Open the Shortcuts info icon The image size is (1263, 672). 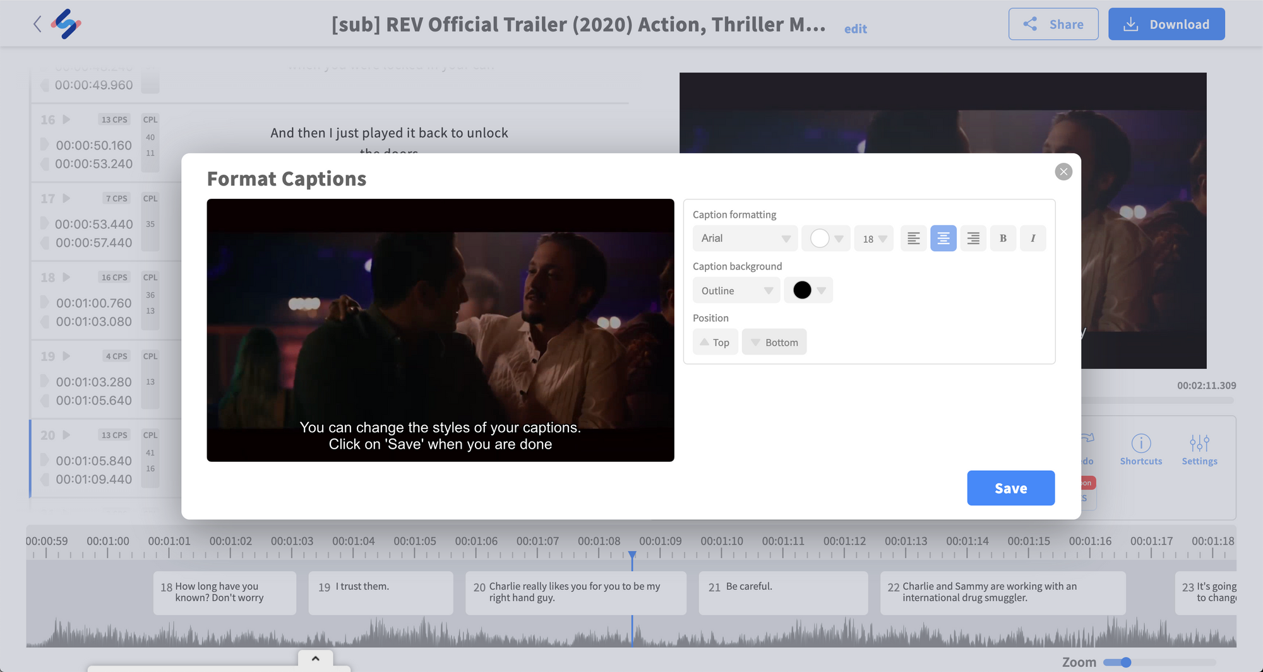click(x=1140, y=444)
